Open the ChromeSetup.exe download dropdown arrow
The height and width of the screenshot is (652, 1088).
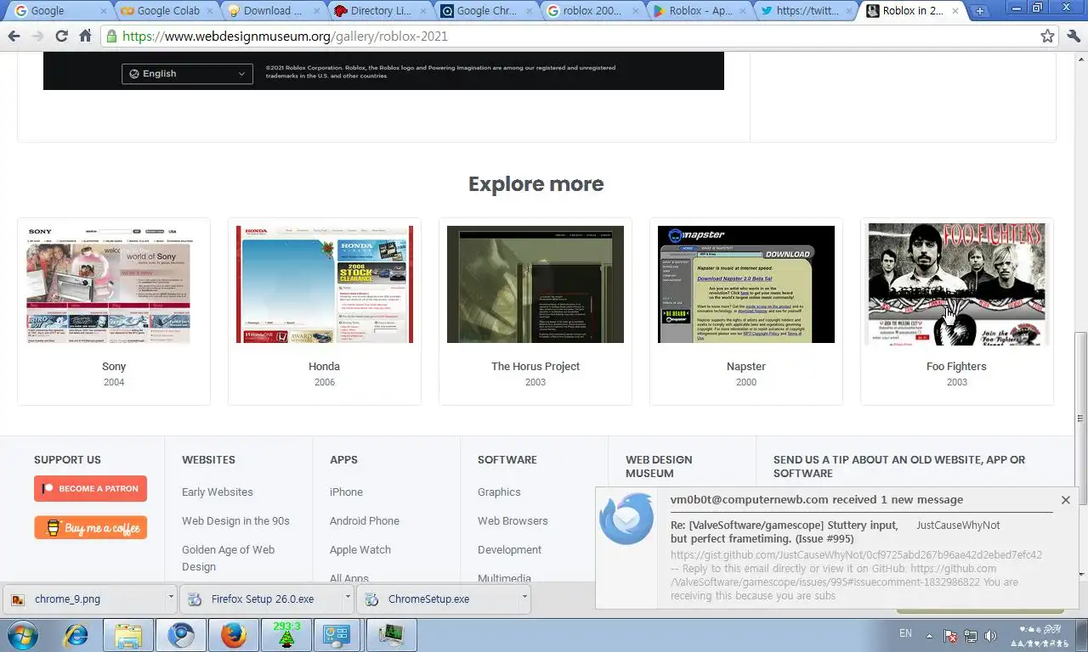click(x=524, y=598)
